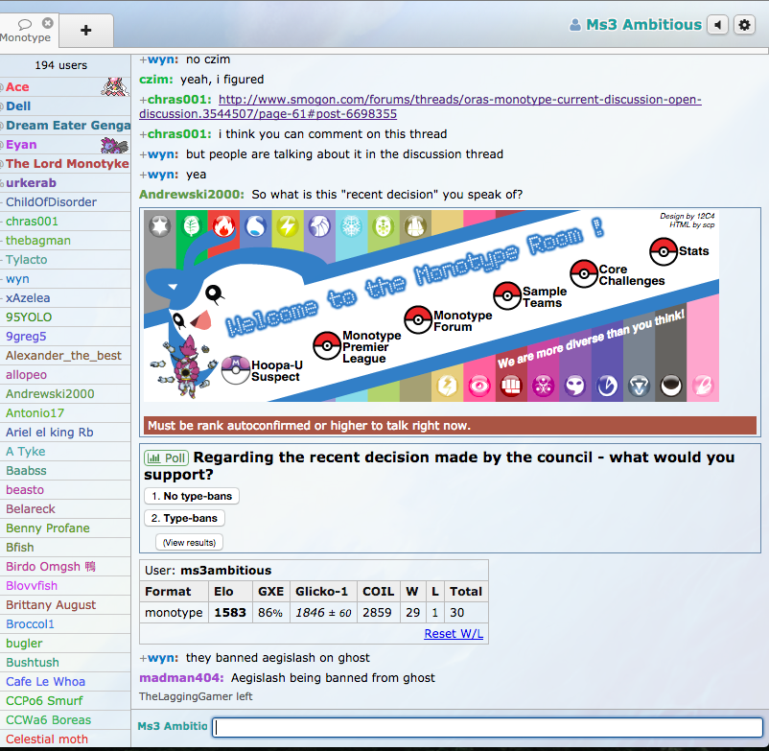This screenshot has width=769, height=751.
Task: Click user Brittany August in the list
Action: (65, 604)
